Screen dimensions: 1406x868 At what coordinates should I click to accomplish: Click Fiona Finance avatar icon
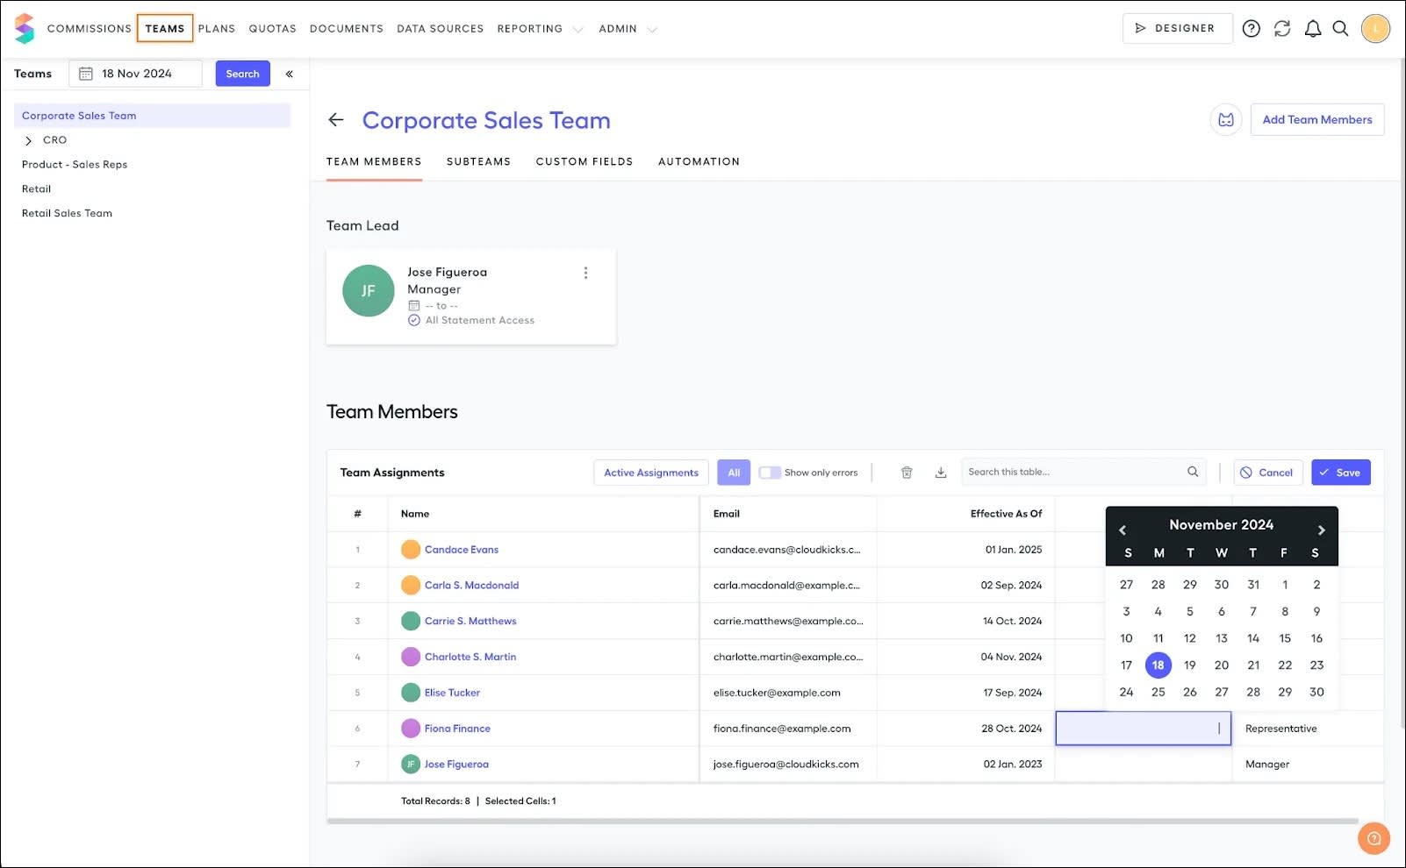(x=411, y=729)
